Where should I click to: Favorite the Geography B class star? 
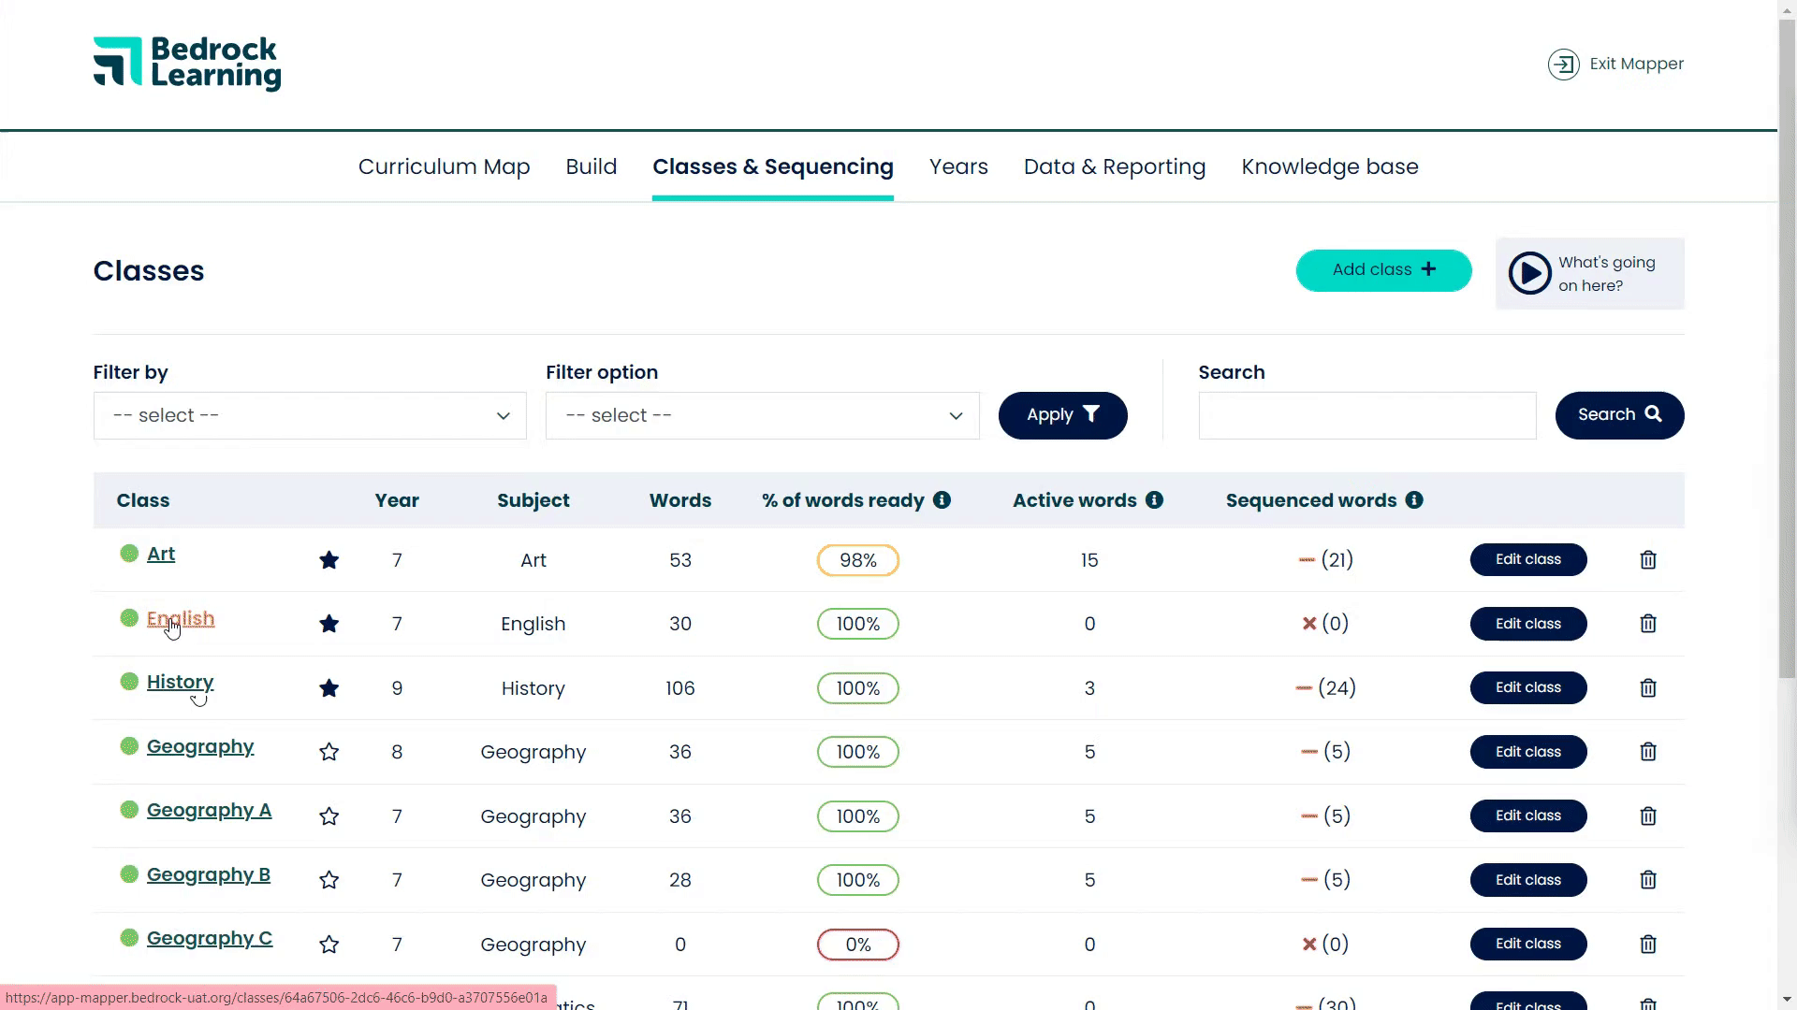tap(329, 880)
